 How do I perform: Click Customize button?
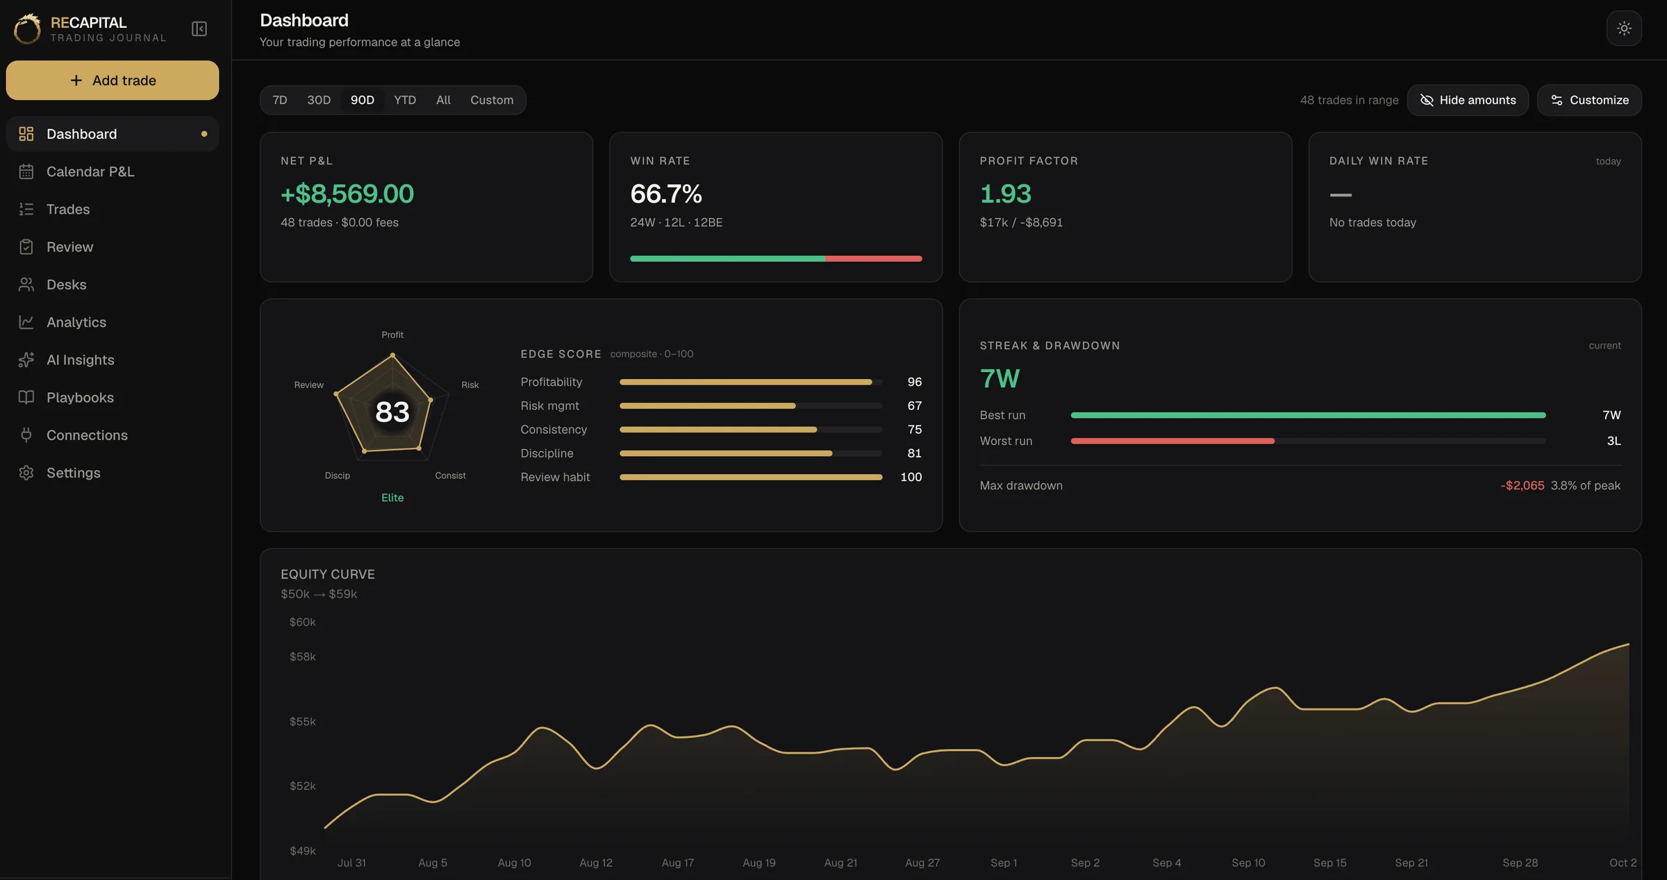1589,100
